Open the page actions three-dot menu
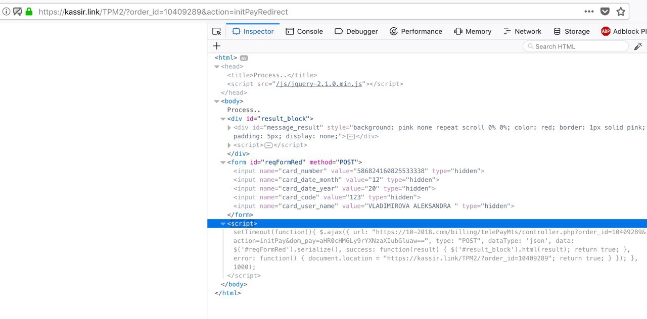 click(x=589, y=11)
